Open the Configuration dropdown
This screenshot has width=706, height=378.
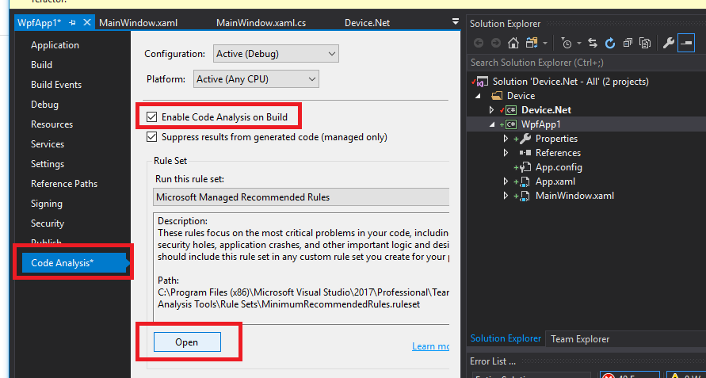pyautogui.click(x=276, y=54)
